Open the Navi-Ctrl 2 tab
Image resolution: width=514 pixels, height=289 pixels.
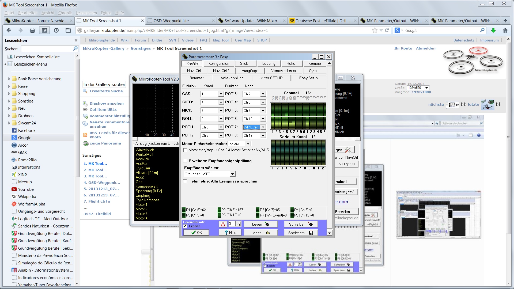pyautogui.click(x=221, y=71)
